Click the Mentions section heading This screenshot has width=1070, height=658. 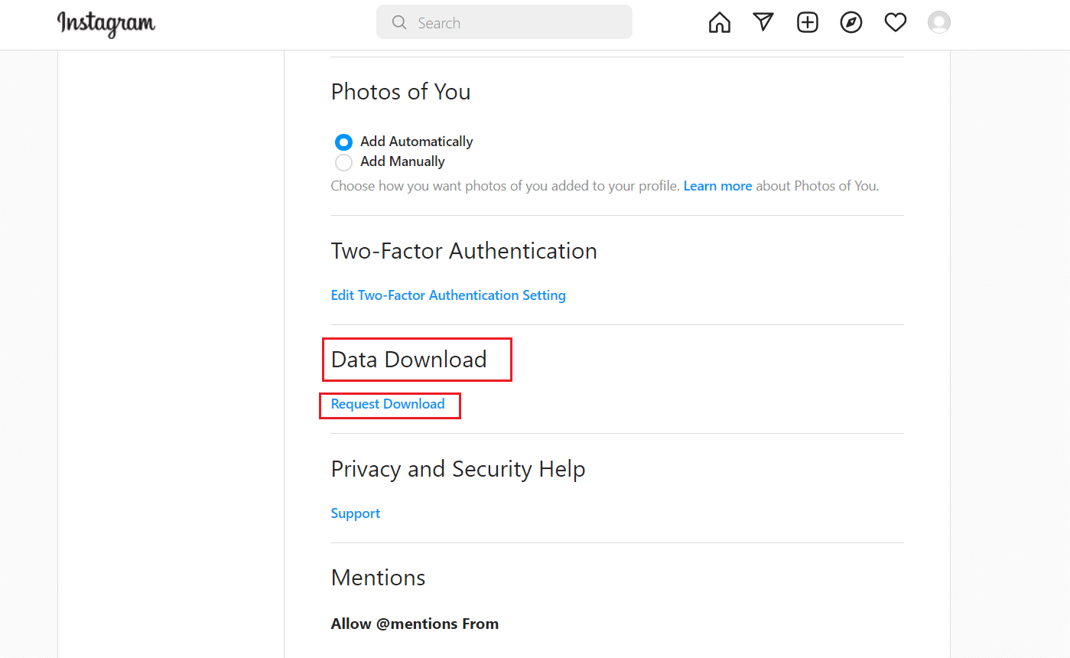coord(378,578)
